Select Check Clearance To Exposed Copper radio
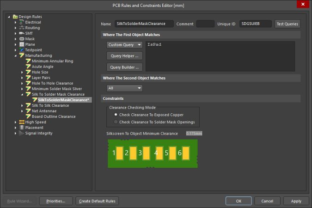The image size is (312, 208). 116,115
